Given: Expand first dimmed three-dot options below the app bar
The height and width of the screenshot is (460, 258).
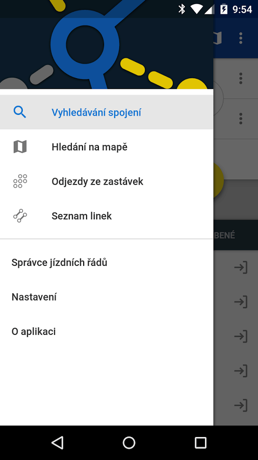Looking at the screenshot, I should coord(241,78).
